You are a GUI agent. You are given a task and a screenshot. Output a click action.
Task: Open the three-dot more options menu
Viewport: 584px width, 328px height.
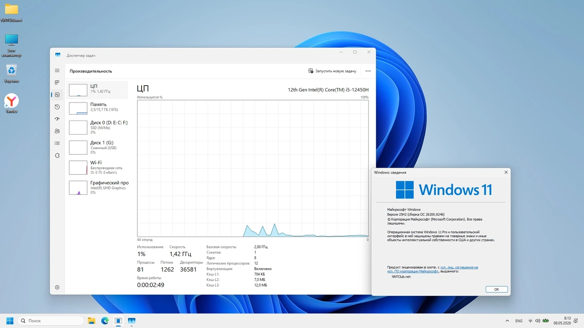[x=368, y=71]
